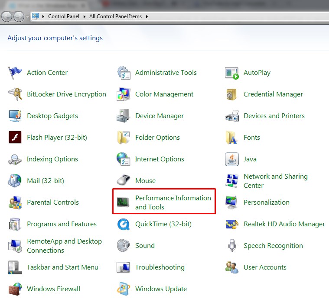Open the RemoteApp and Desktop Connections icon
The height and width of the screenshot is (302, 329).
click(15, 246)
